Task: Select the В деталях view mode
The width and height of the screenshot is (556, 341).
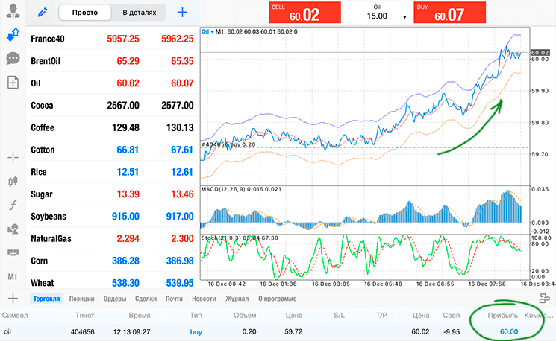Action: (x=139, y=13)
